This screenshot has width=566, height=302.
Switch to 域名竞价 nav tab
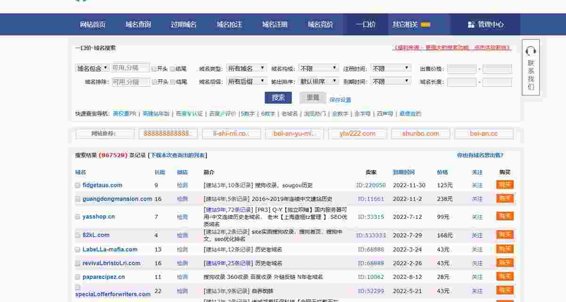pos(320,25)
